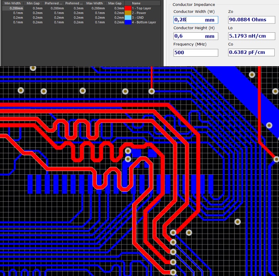The image size is (279, 276).
Task: Click the Conductor Width input field
Action: click(x=195, y=20)
